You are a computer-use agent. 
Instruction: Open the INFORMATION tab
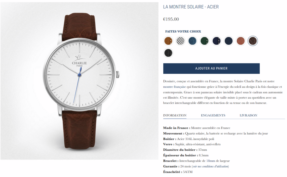pyautogui.click(x=175, y=115)
